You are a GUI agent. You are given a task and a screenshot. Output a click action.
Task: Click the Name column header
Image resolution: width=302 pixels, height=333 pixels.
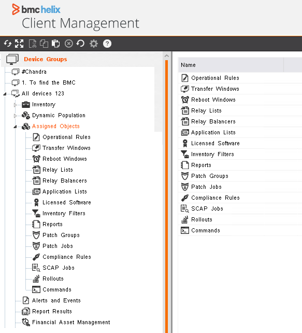pos(231,65)
